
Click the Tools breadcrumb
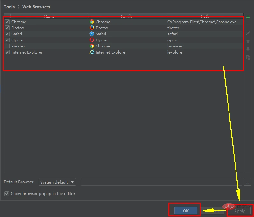(9, 7)
